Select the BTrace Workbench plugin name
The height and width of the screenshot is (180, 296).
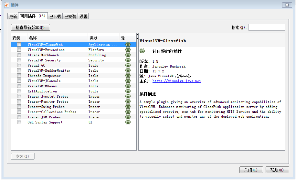click(43, 55)
